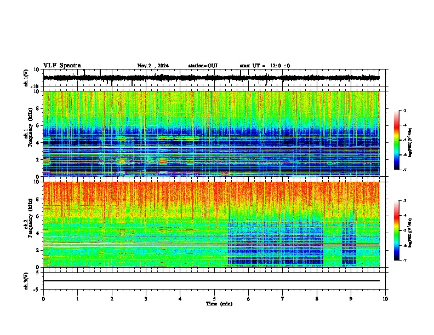This screenshot has width=434, height=335.
Task: Click the ch.1 "Frequency (kHz)" axis label
Action: pos(30,127)
